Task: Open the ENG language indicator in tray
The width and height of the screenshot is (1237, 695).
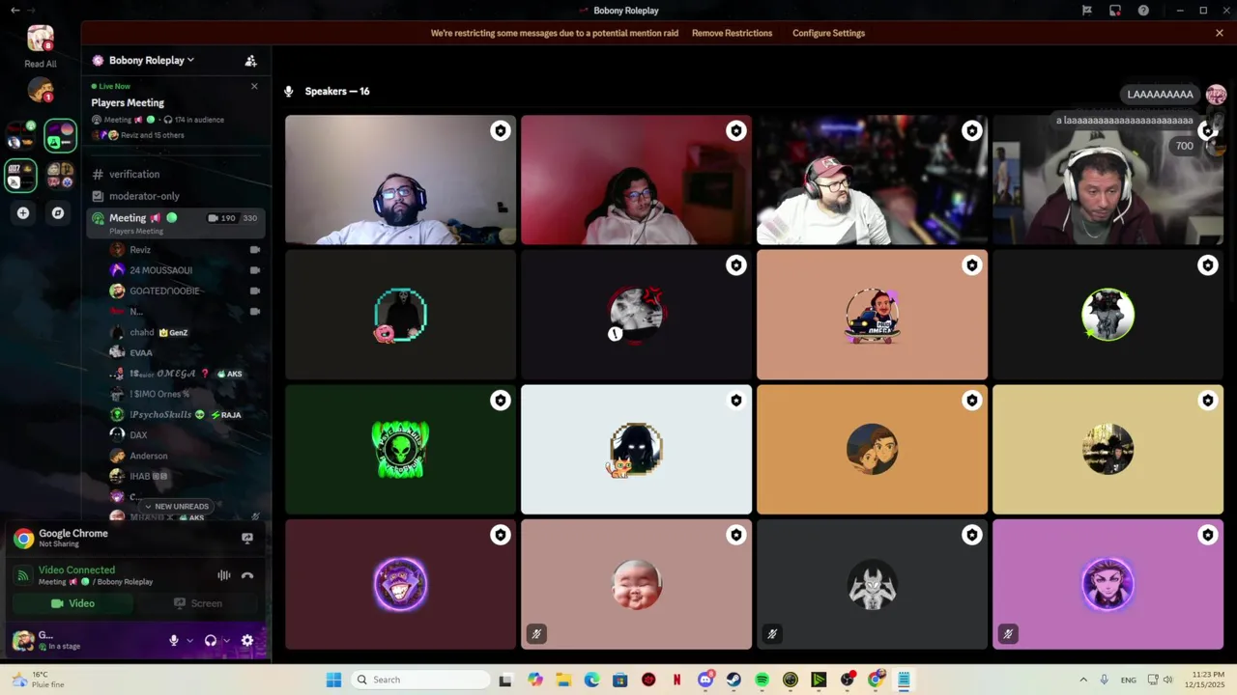Action: click(x=1128, y=681)
